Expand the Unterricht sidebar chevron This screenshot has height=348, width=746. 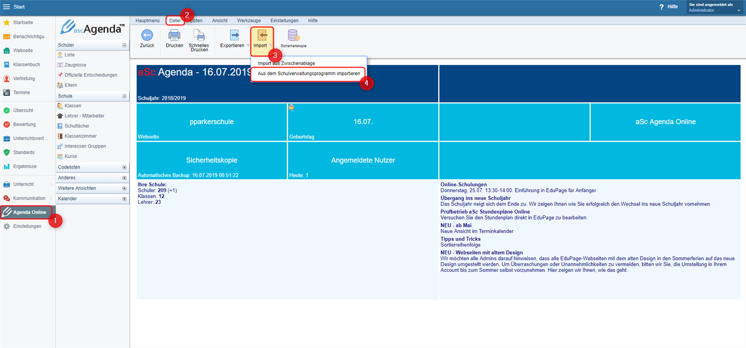(51, 185)
